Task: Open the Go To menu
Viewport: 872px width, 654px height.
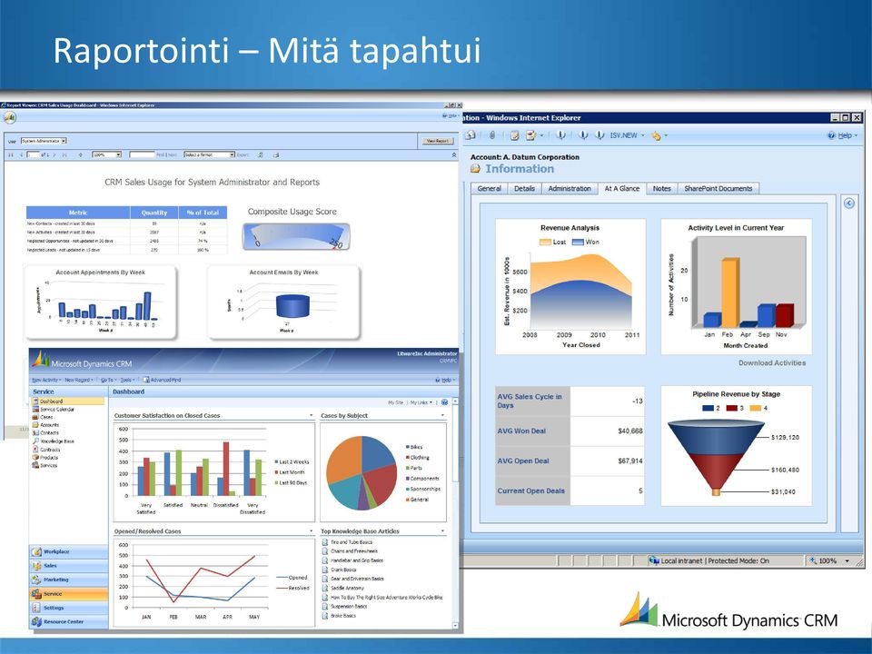Action: pos(108,380)
